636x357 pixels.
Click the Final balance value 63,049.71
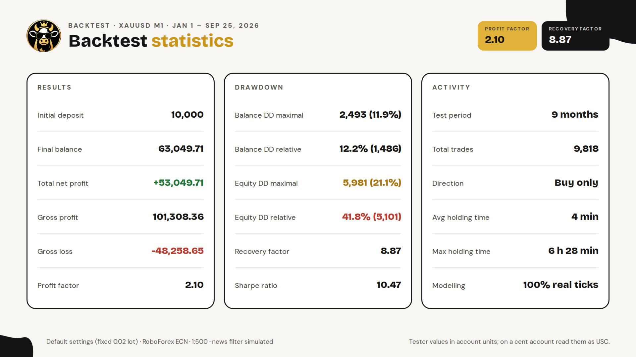(181, 149)
